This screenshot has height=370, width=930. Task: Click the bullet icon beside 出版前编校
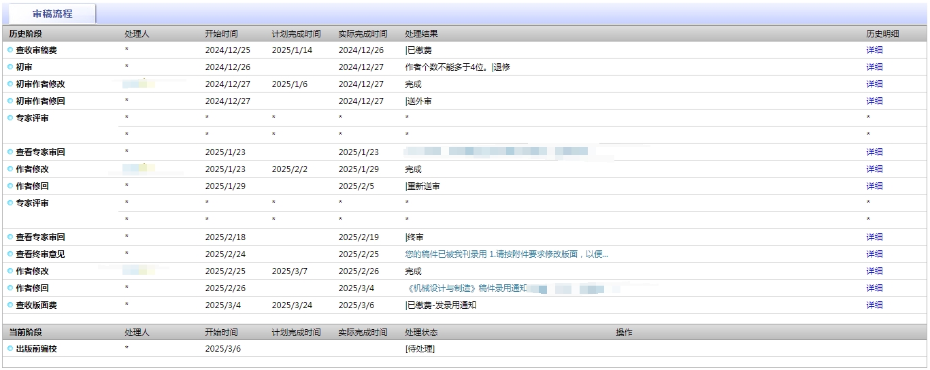tap(10, 349)
